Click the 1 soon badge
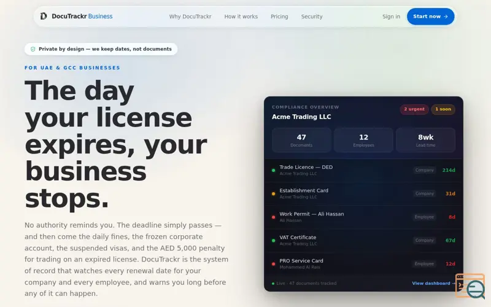491x307 pixels. 443,109
